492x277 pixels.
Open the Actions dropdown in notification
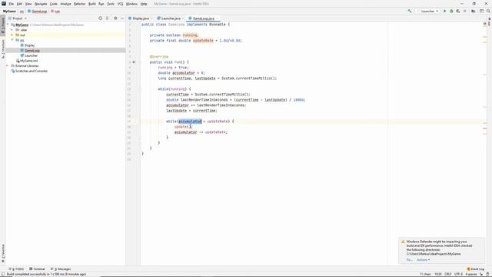424,260
